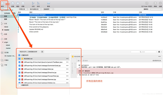Uncheck the TestBean.java staged checkbox
Screen dimensions: 163x95
point(19,62)
